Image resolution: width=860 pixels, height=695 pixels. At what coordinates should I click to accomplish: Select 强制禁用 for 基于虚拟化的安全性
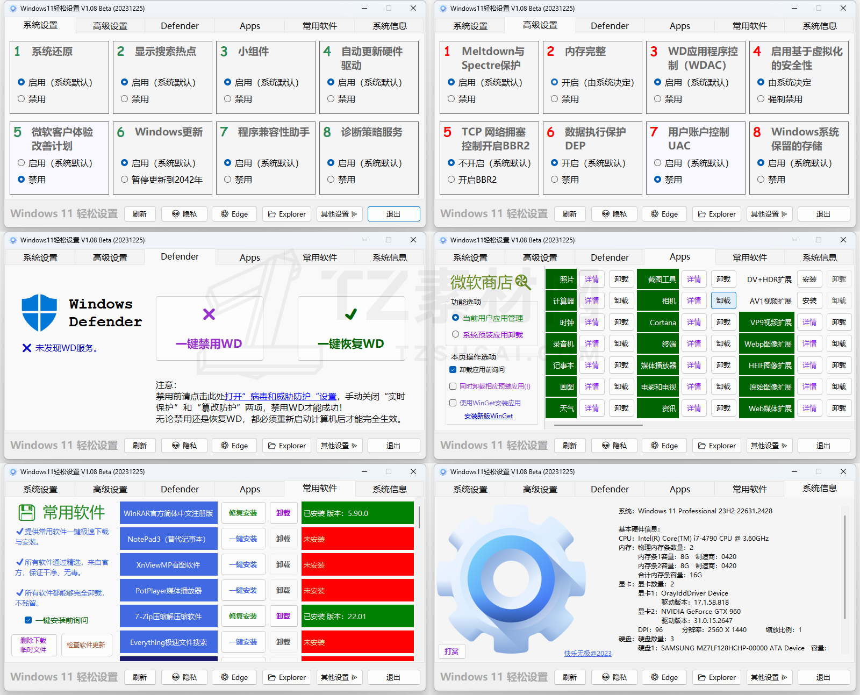[x=761, y=99]
